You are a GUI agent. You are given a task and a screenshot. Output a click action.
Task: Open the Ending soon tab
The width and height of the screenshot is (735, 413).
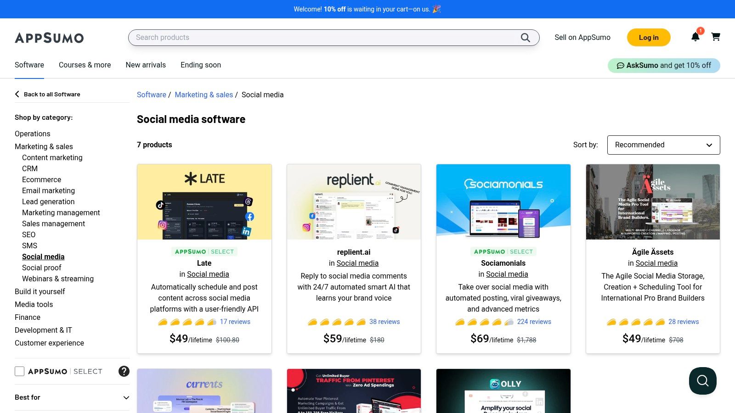point(201,65)
